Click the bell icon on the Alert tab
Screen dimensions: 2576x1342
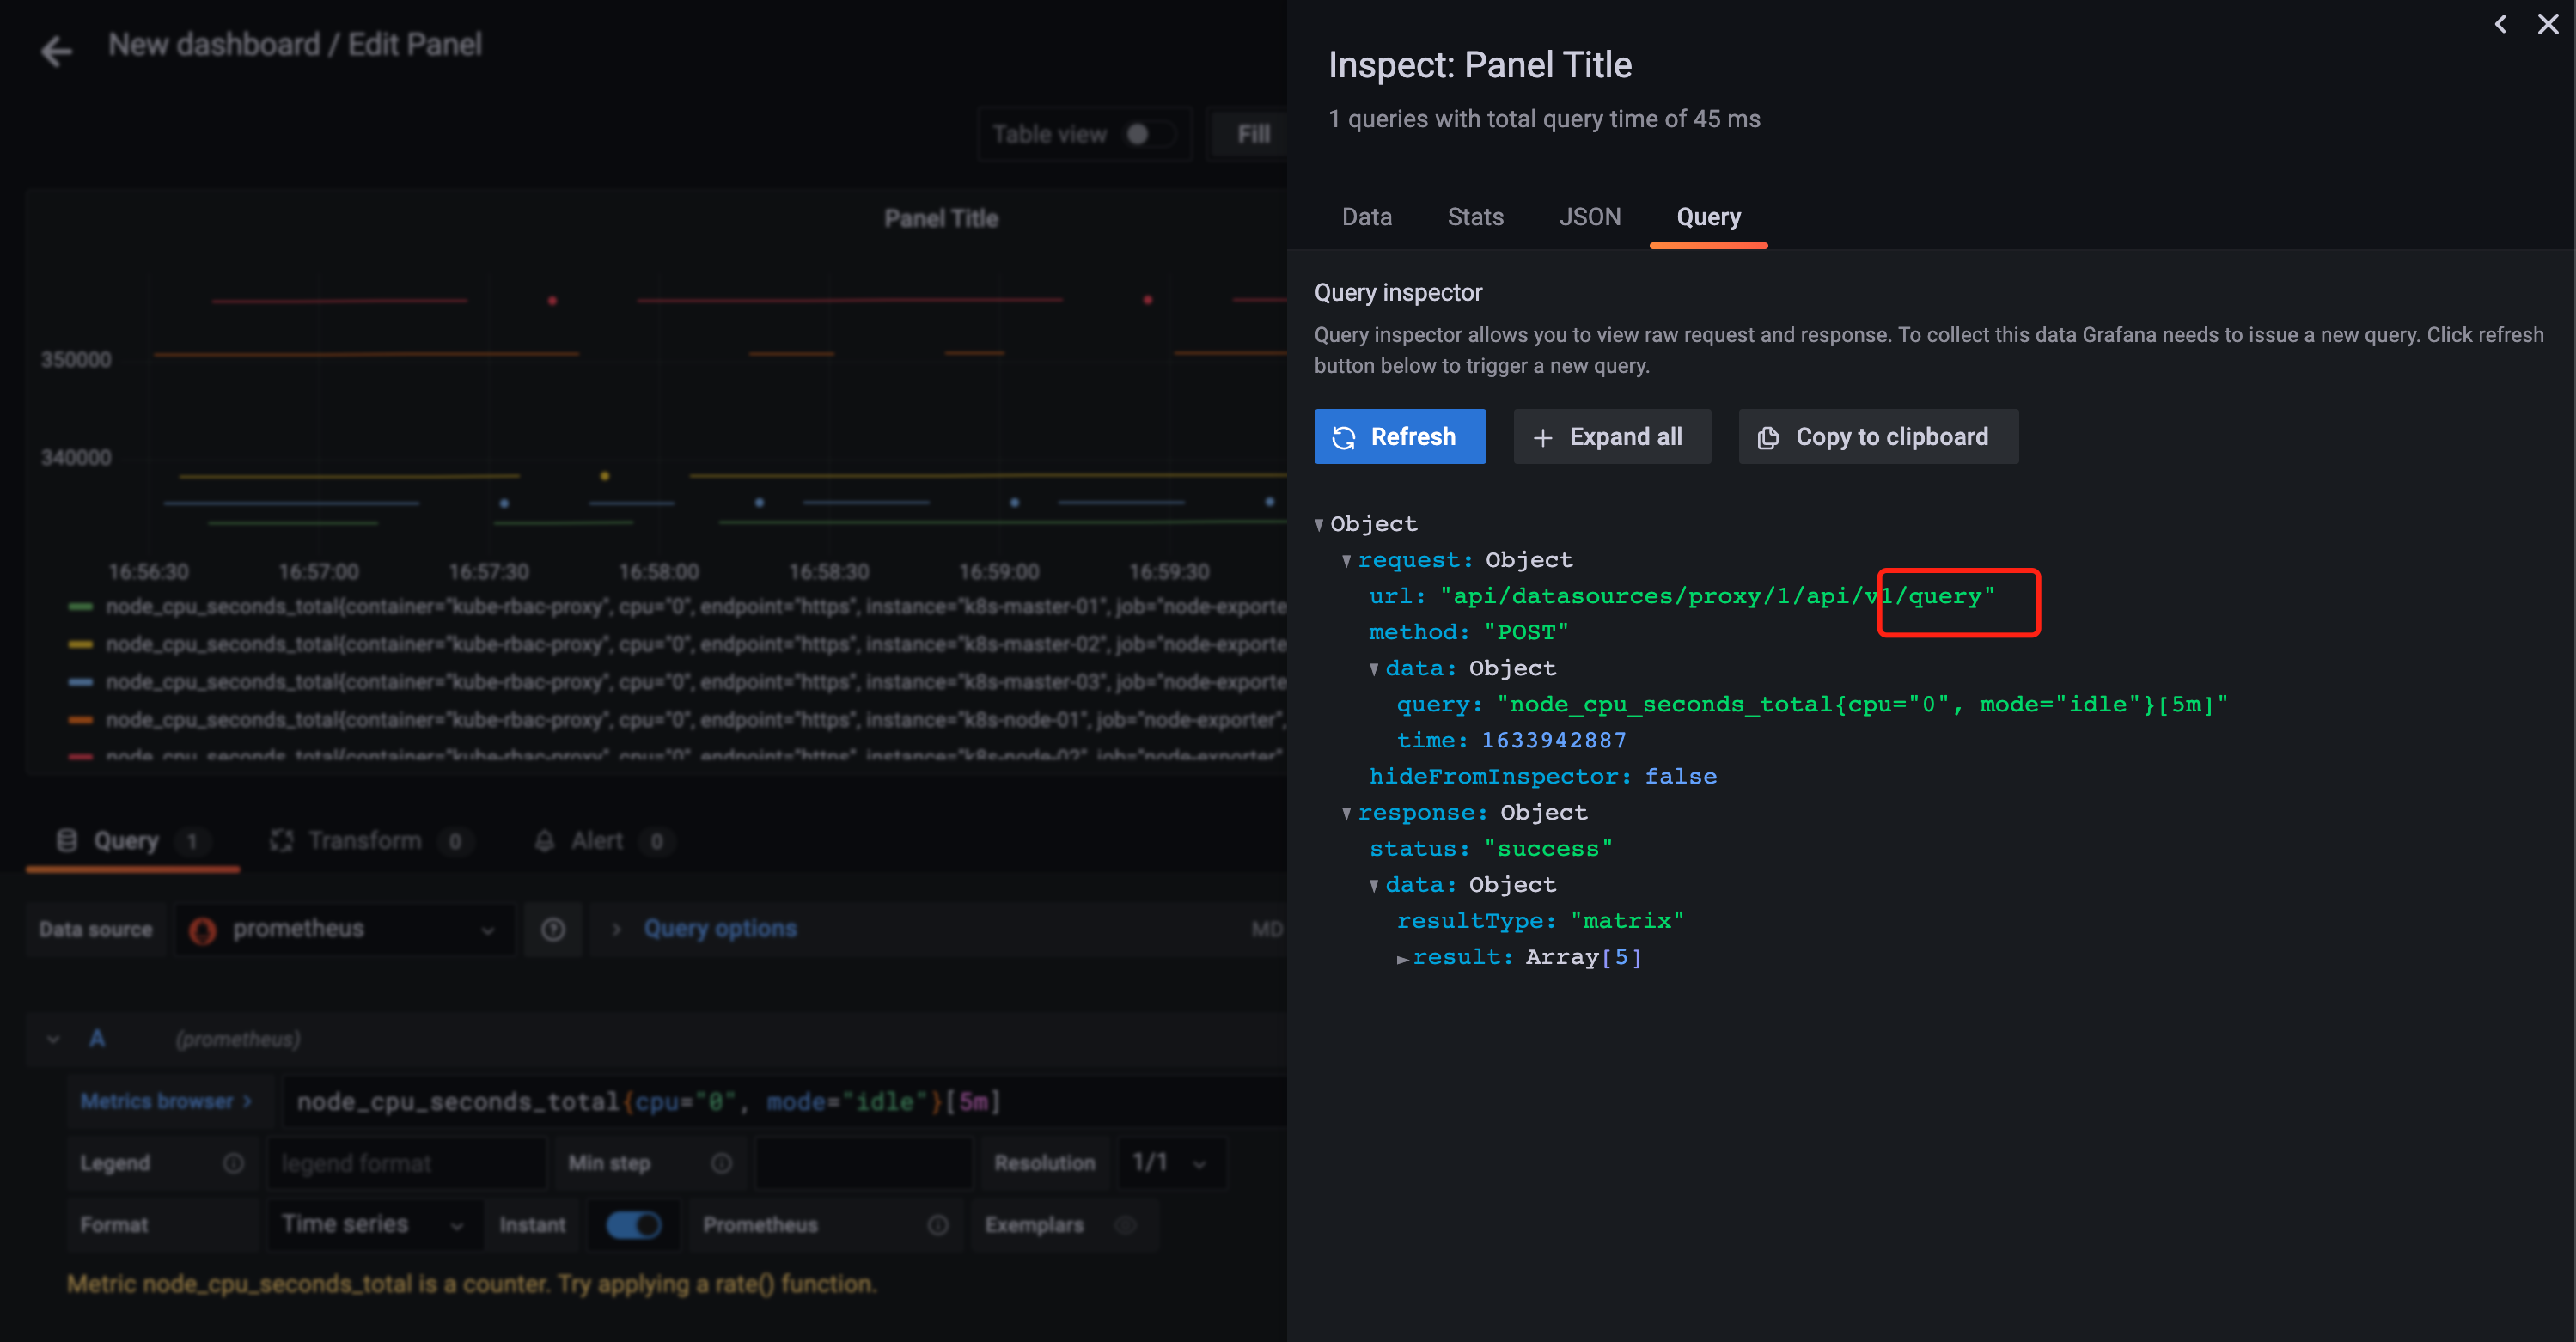point(544,841)
